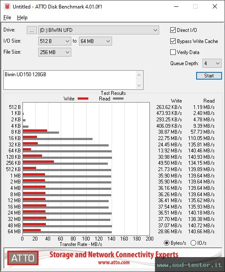This screenshot has height=272, width=225.
Task: Click the 140.93 MB/s read value
Action: coord(202,157)
